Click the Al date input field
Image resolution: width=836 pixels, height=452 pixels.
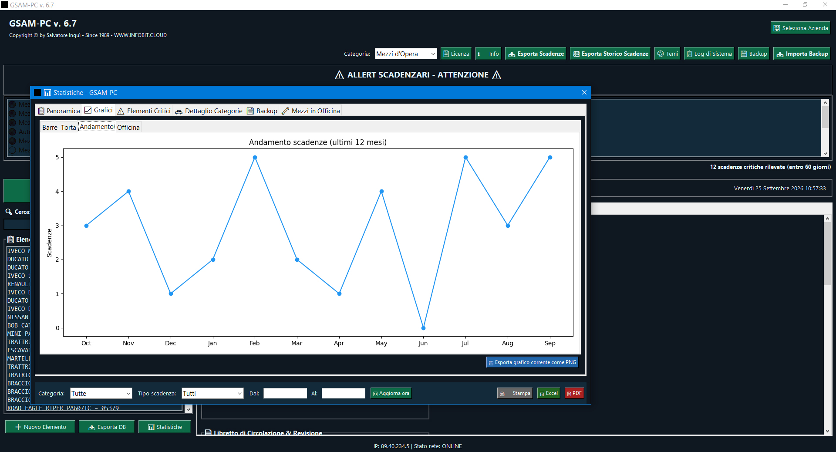[x=344, y=393]
